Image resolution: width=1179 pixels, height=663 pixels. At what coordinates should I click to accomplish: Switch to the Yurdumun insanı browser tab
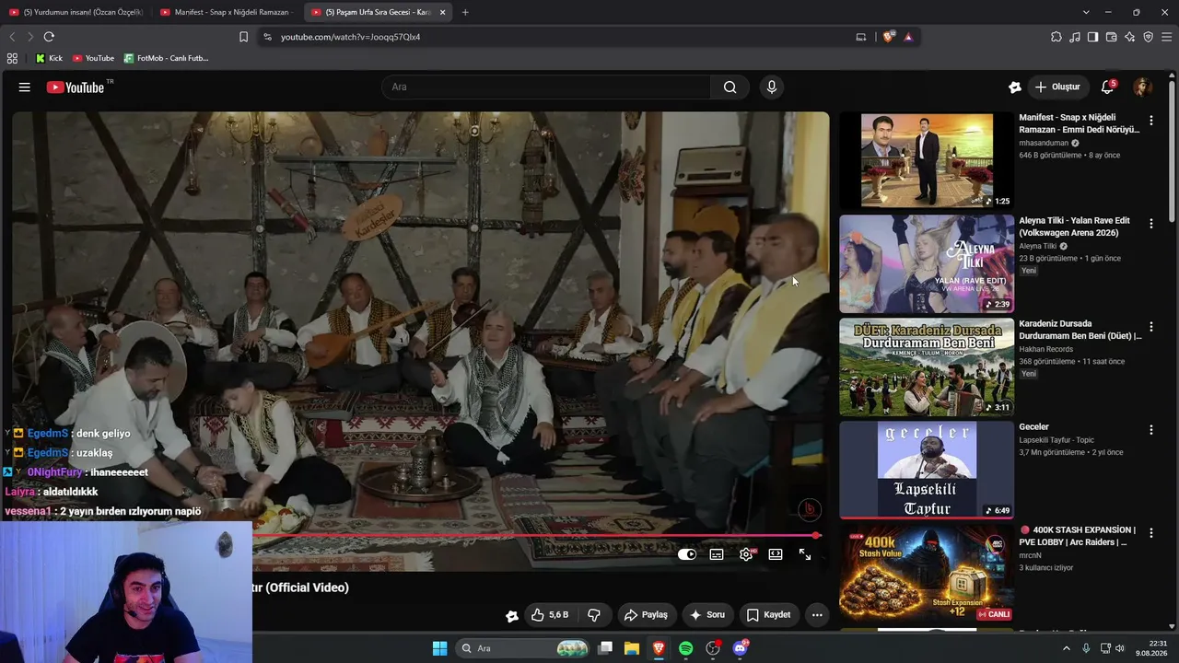pyautogui.click(x=76, y=12)
